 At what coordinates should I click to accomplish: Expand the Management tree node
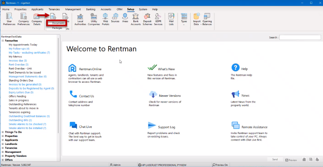pos(3,152)
